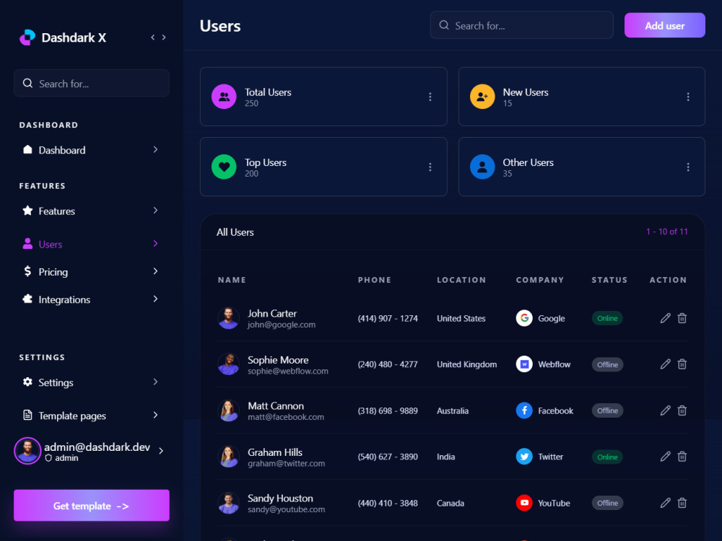Click the STATUS column header
The image size is (722, 541).
[609, 280]
